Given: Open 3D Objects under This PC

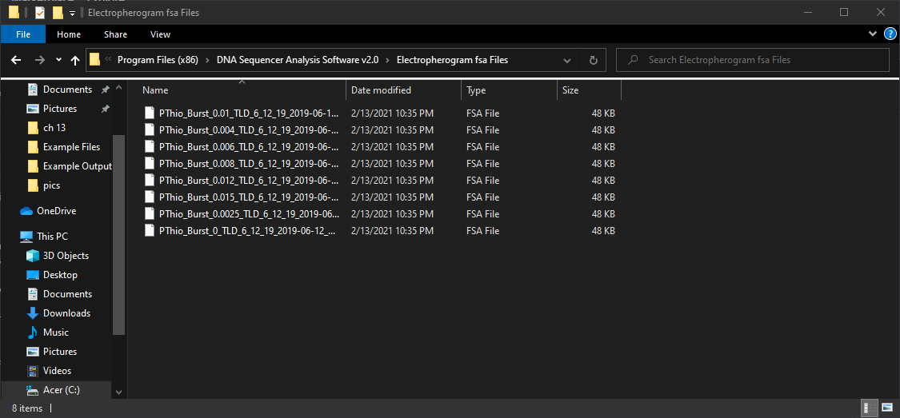Looking at the screenshot, I should click(x=66, y=256).
